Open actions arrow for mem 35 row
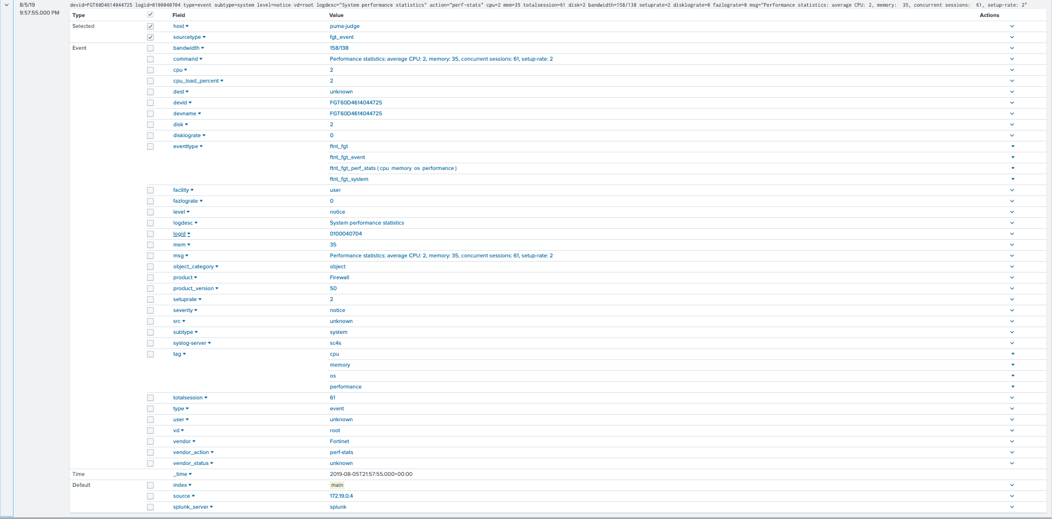The image size is (1052, 519). coord(1012,245)
